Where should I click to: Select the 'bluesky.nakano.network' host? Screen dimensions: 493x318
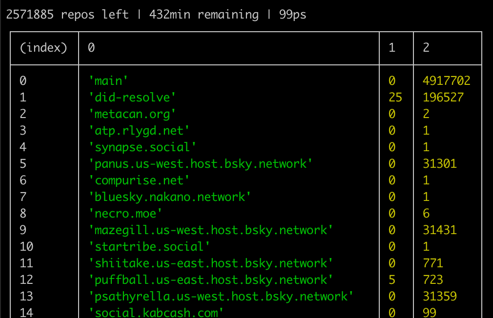click(169, 197)
